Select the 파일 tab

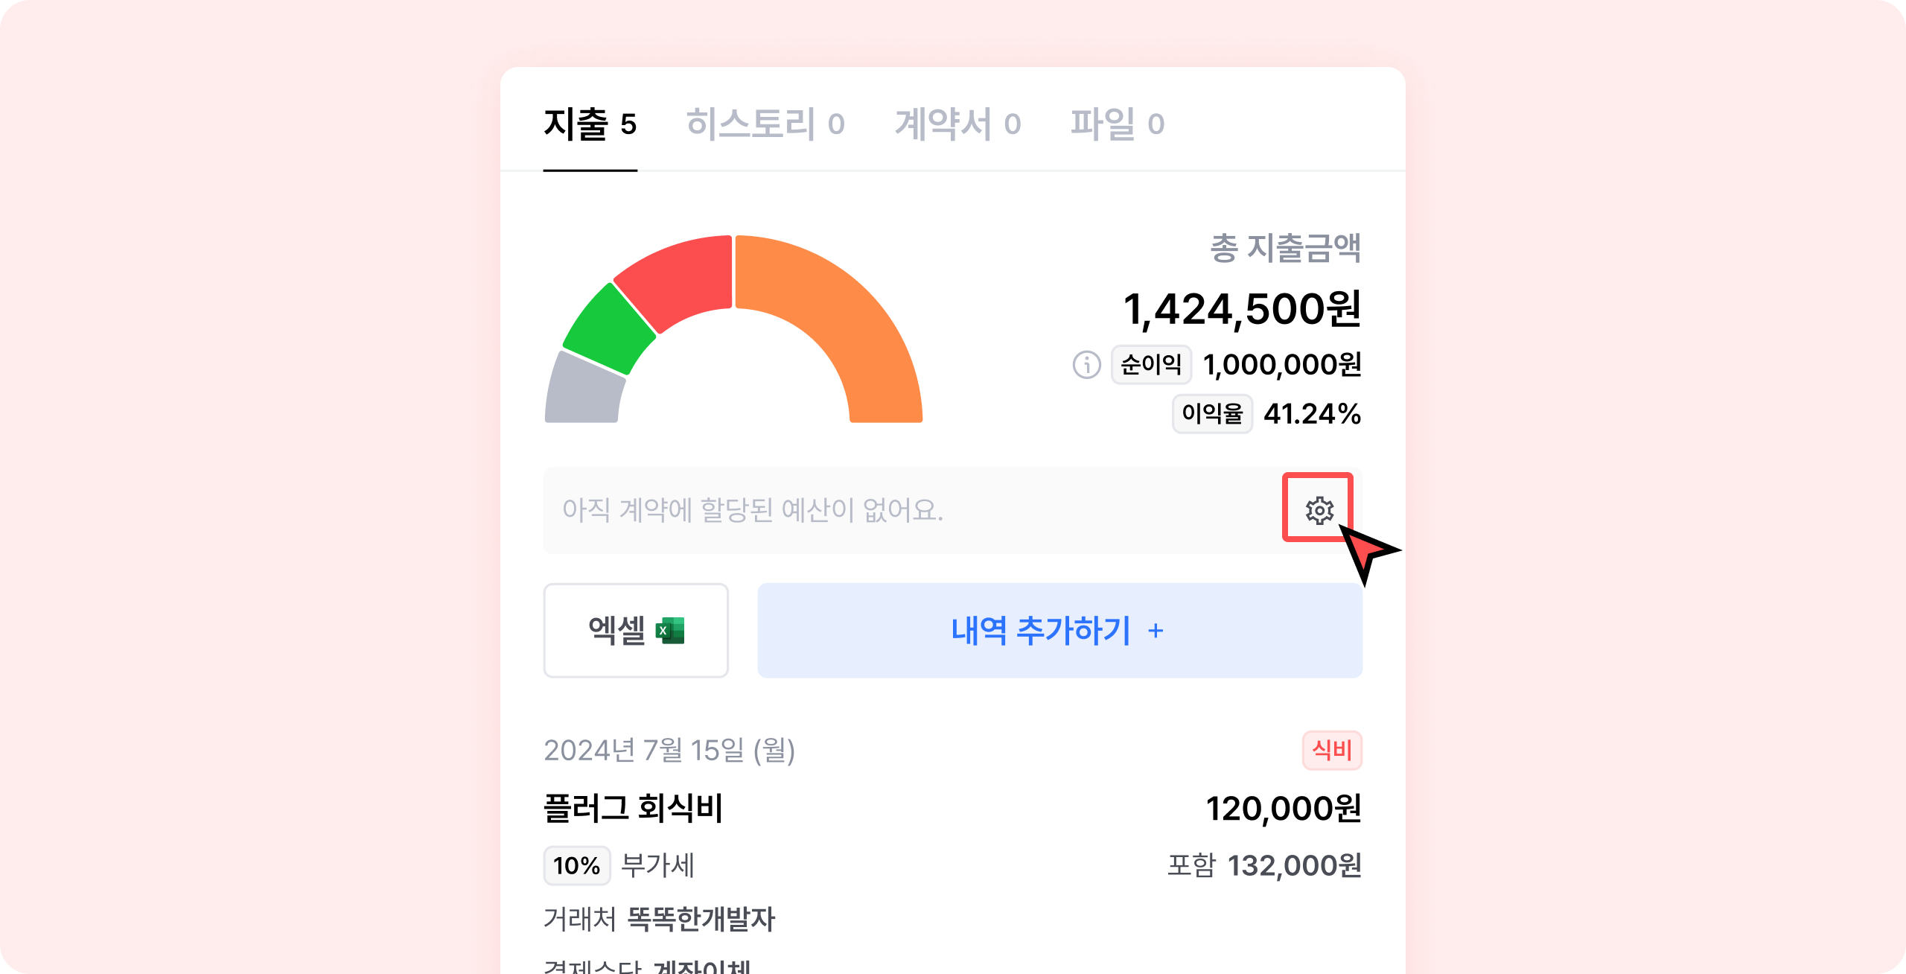[x=1117, y=124]
